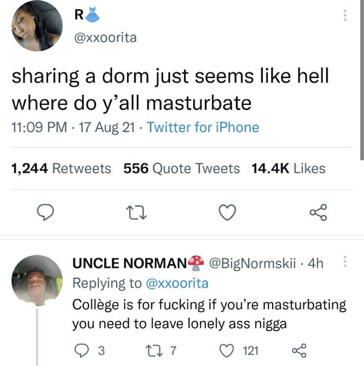Reply to the main tweet
Image resolution: width=364 pixels, height=366 pixels.
point(45,213)
